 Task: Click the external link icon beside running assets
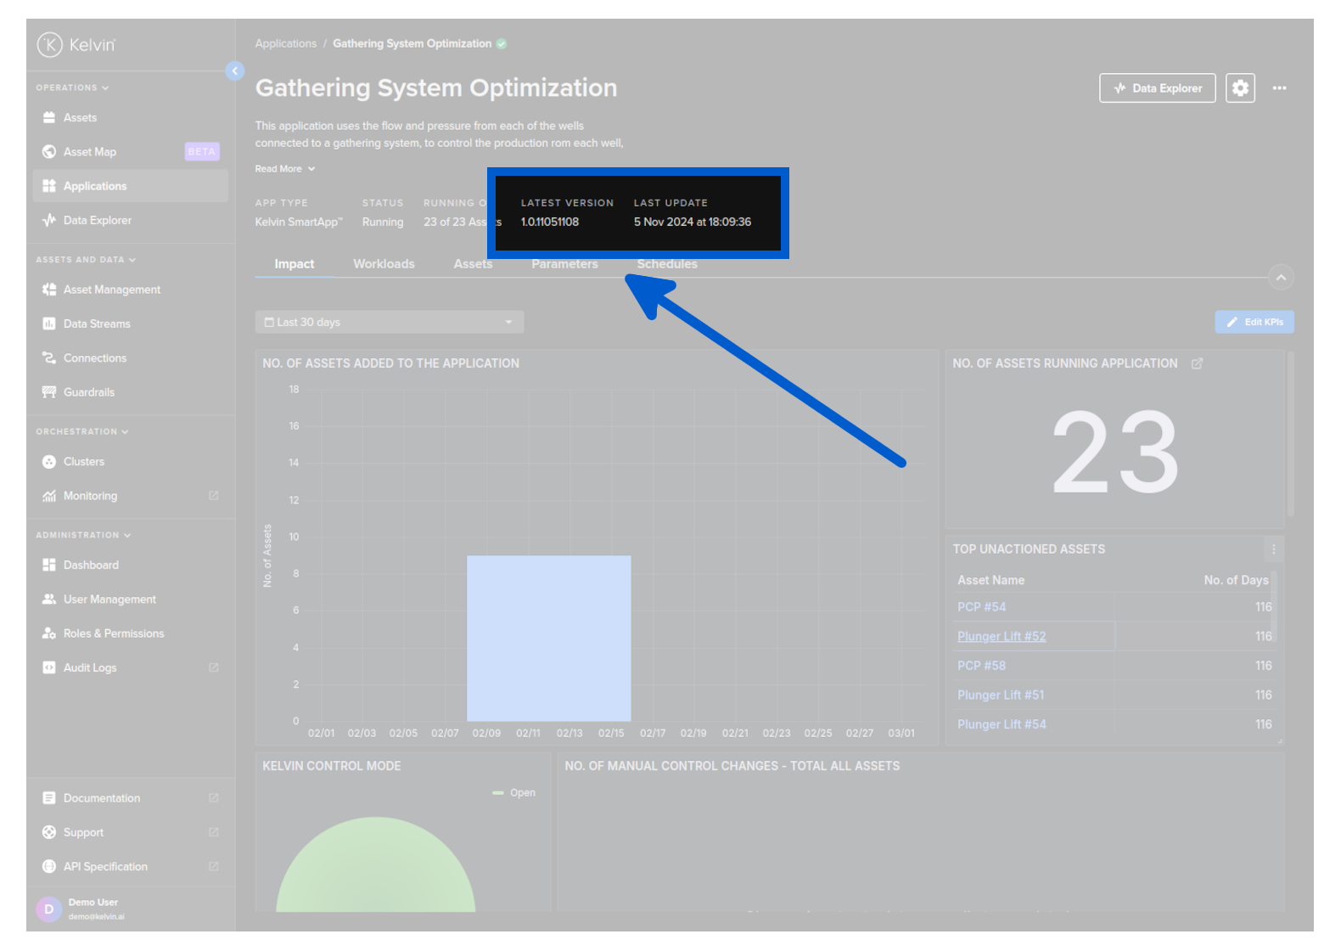coord(1197,363)
